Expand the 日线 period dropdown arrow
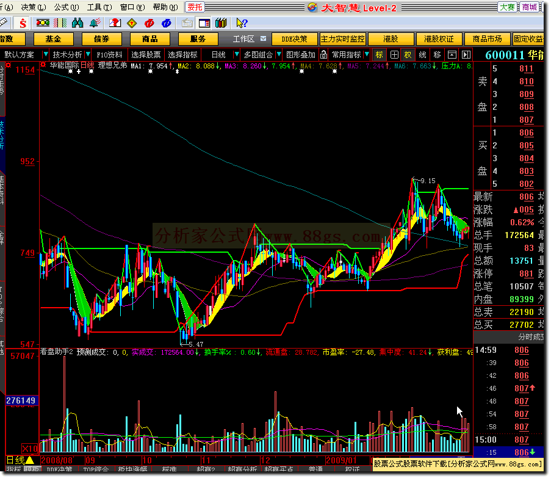The width and height of the screenshot is (551, 478). coord(237,54)
